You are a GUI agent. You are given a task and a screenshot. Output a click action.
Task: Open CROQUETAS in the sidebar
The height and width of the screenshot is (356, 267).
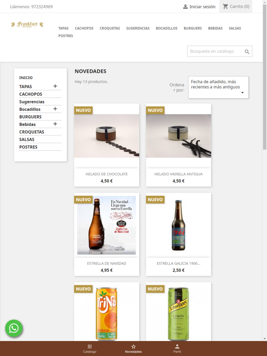32,132
